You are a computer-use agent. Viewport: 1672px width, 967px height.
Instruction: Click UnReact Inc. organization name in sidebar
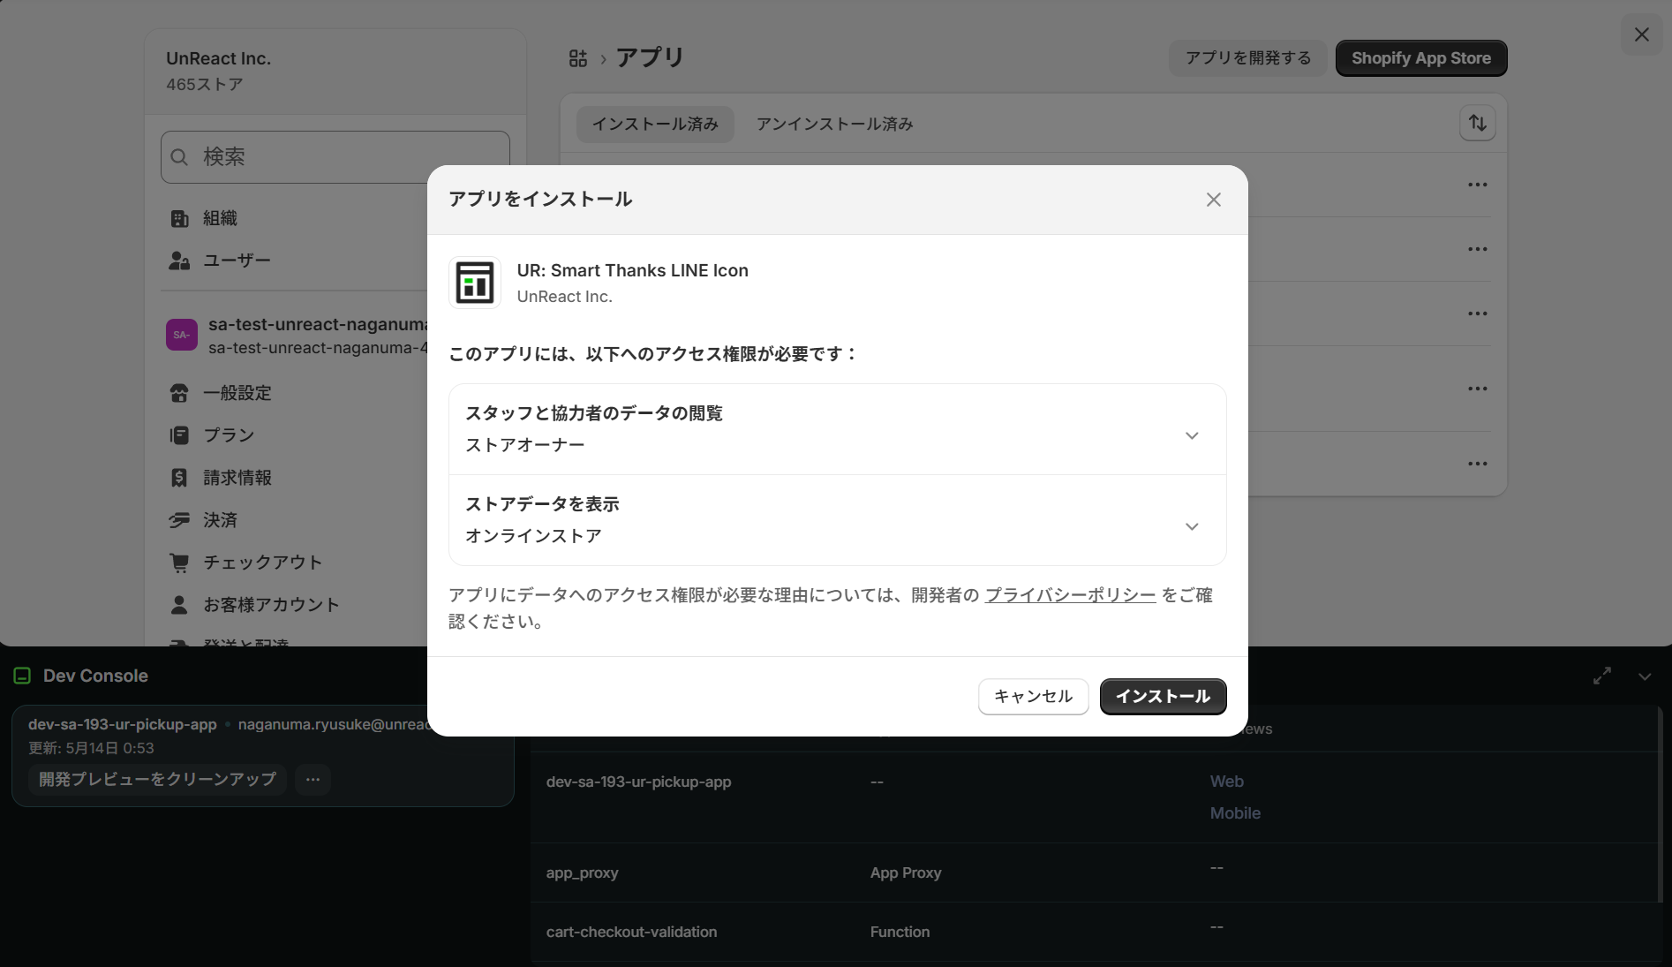[x=218, y=58]
